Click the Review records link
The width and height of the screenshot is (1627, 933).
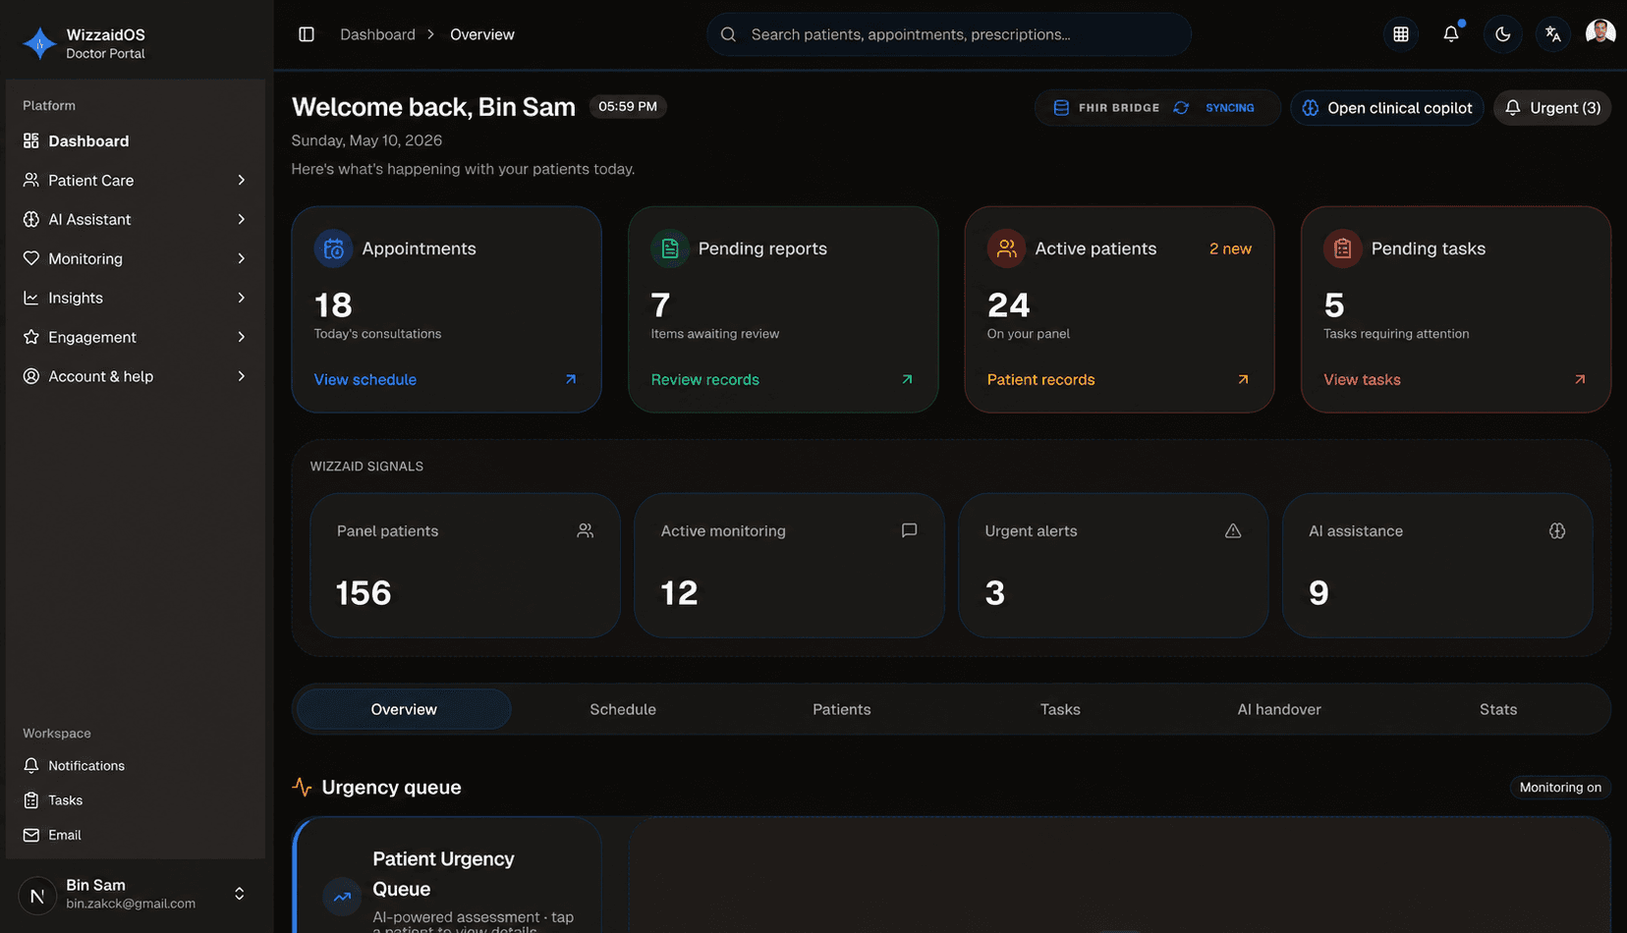coord(704,379)
